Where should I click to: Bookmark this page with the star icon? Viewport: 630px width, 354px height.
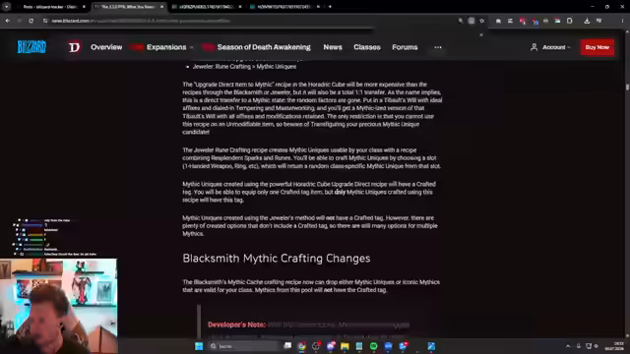pos(481,21)
